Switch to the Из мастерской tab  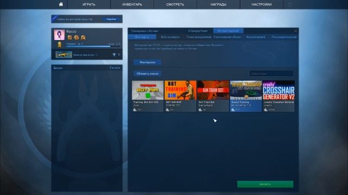[x=228, y=31]
